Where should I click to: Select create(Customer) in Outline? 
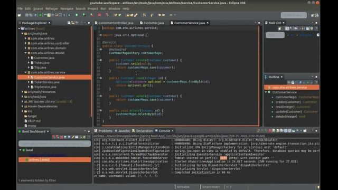(288, 102)
